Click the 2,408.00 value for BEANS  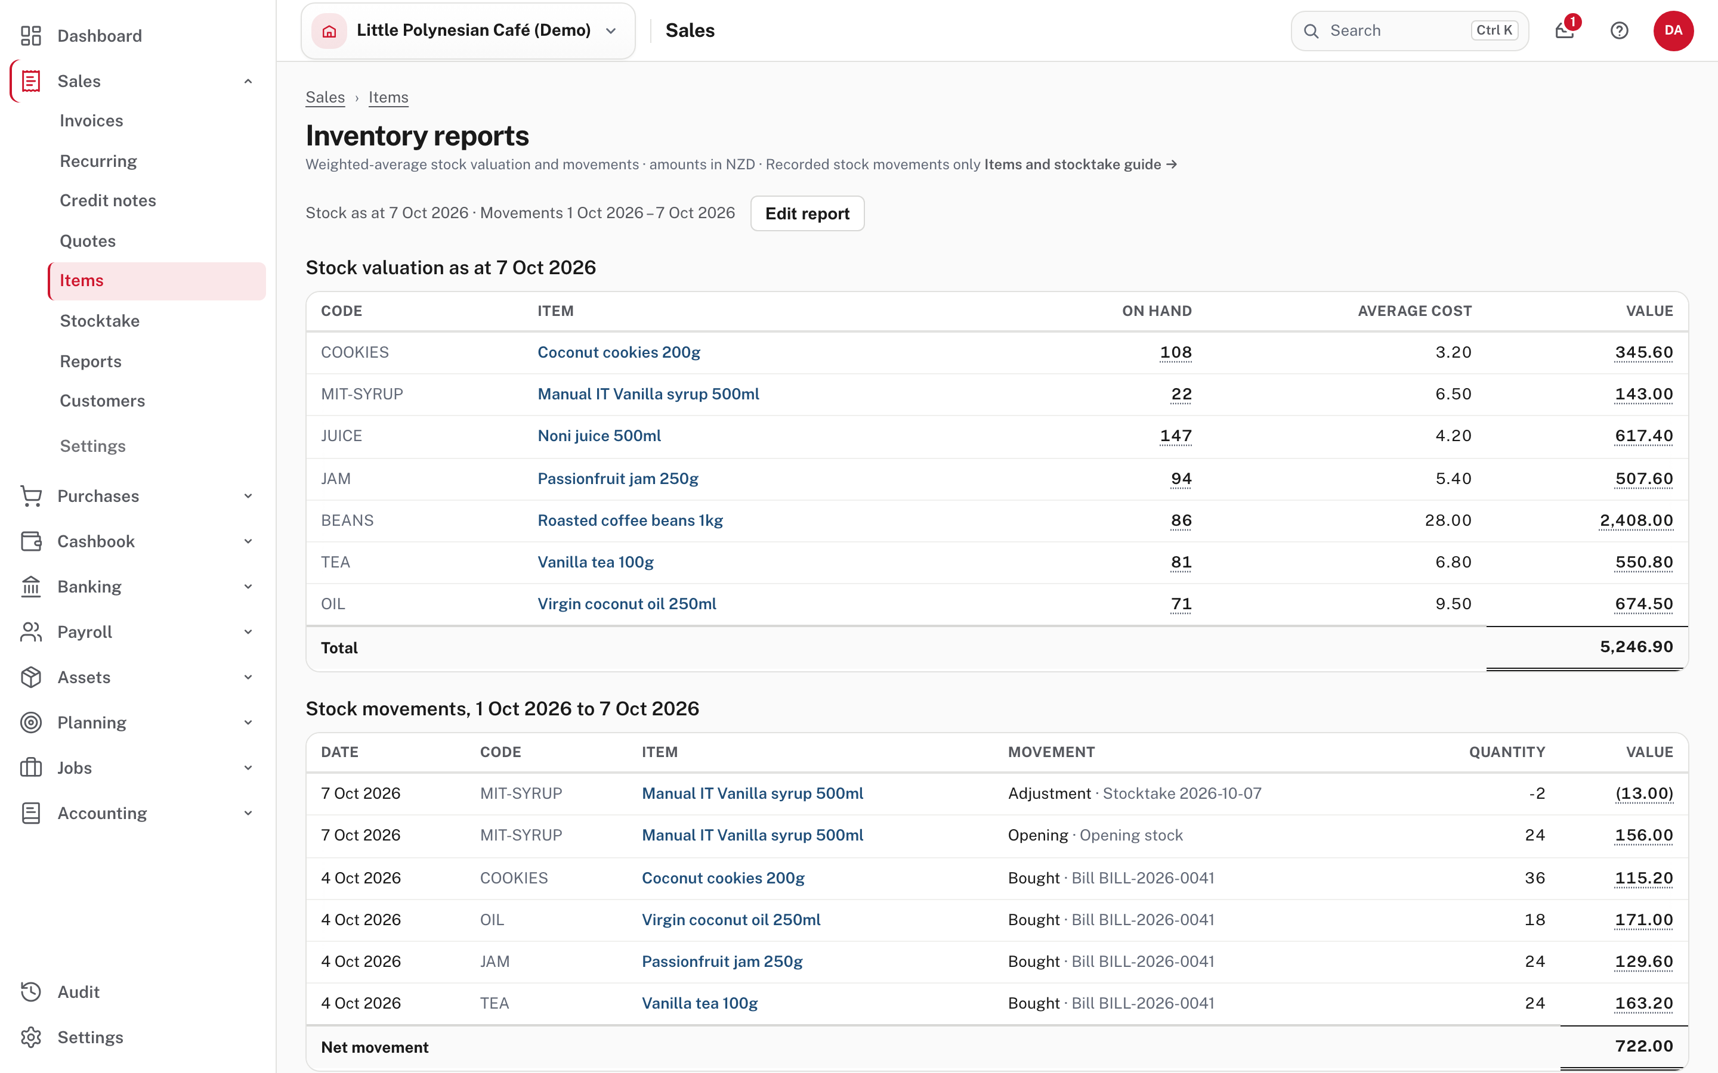(x=1636, y=520)
